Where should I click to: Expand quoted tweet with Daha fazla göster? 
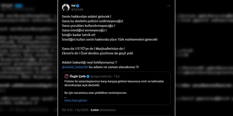76,100
